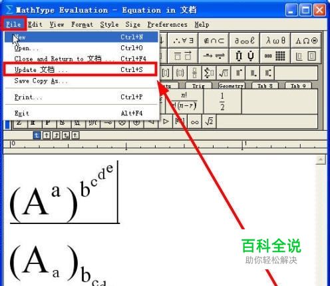Viewport: 330px width, 286px height.
Task: Insert the square root of 2 expression
Action: click(209, 121)
